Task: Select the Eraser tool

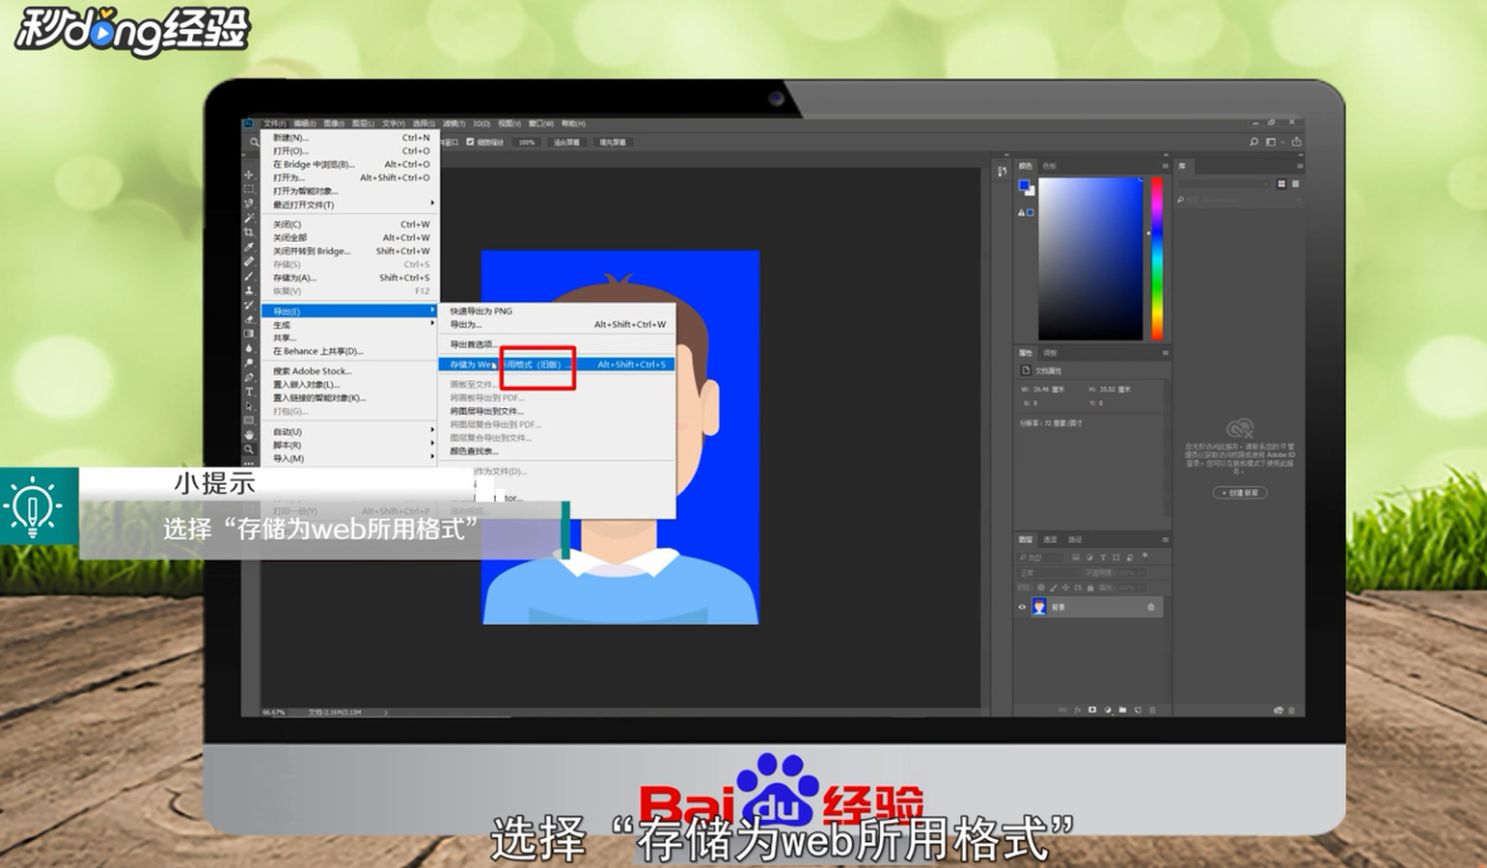Action: click(249, 318)
